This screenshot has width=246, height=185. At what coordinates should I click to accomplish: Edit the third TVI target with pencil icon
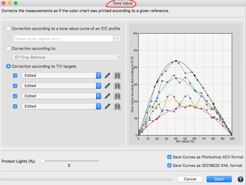coord(107,96)
